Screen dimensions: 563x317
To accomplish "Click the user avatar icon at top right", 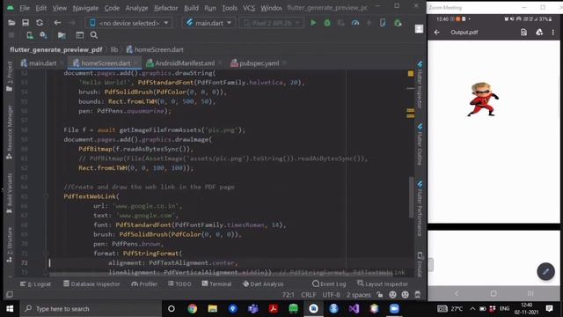I will [x=419, y=29].
